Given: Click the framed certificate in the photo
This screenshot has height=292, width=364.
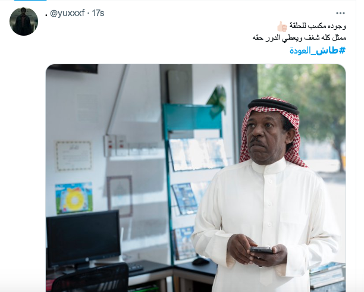Looking at the screenshot, I should point(73,156).
